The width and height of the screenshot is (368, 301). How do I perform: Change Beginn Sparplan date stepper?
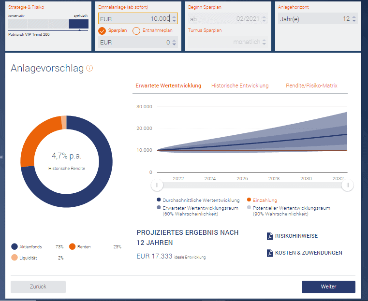point(264,19)
